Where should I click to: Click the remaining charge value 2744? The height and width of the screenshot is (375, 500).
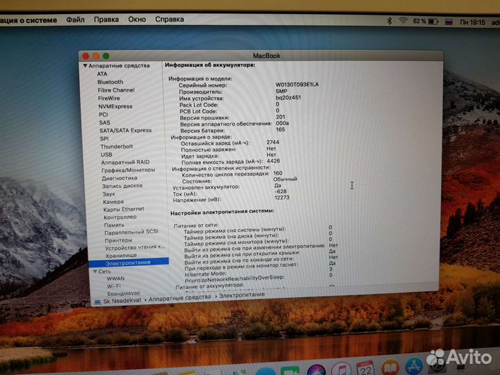(x=273, y=142)
